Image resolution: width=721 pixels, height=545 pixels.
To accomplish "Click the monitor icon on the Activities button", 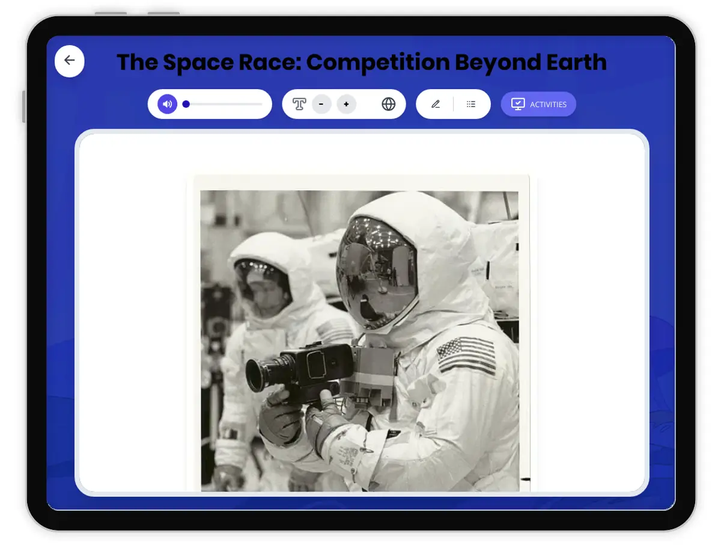I will click(517, 103).
